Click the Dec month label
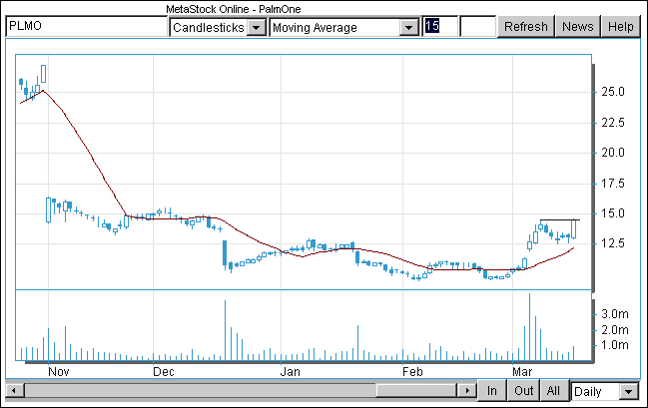This screenshot has height=408, width=648. tap(164, 372)
